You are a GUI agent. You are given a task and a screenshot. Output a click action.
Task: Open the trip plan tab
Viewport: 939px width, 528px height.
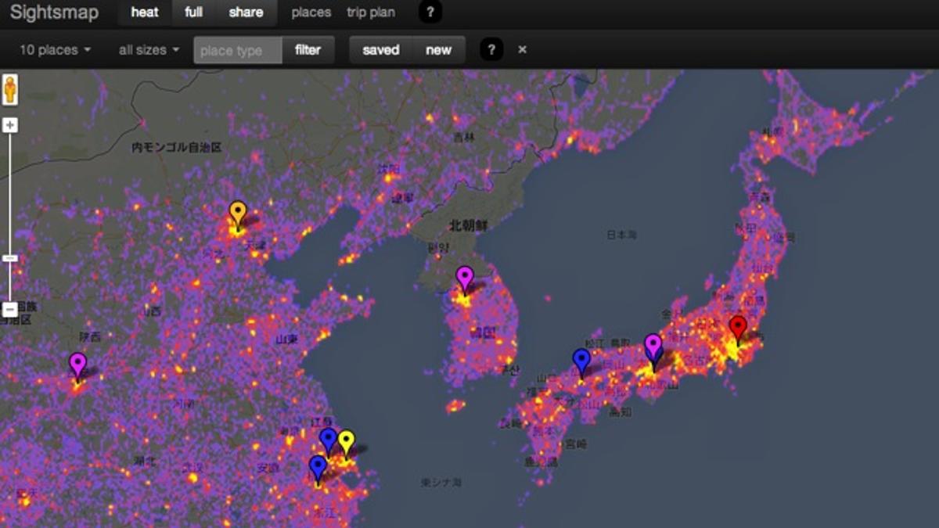tap(371, 13)
